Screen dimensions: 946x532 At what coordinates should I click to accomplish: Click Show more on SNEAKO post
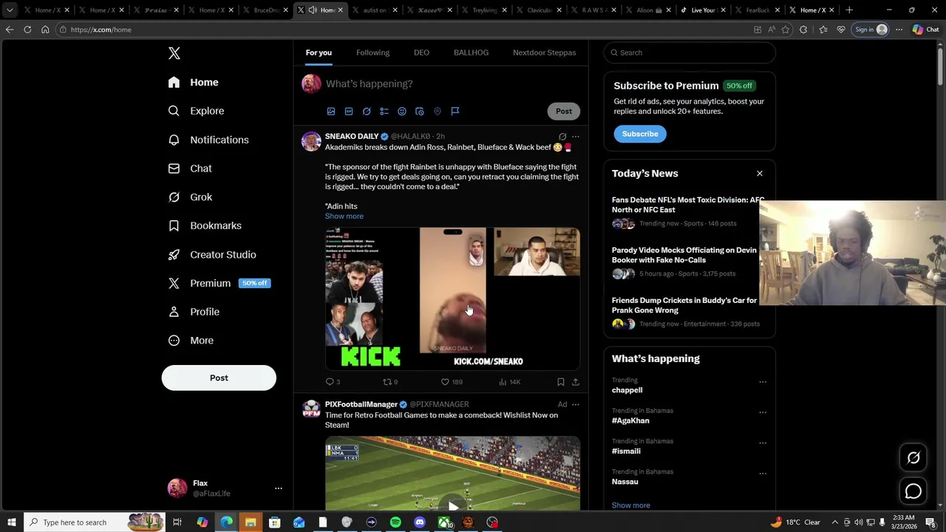344,216
